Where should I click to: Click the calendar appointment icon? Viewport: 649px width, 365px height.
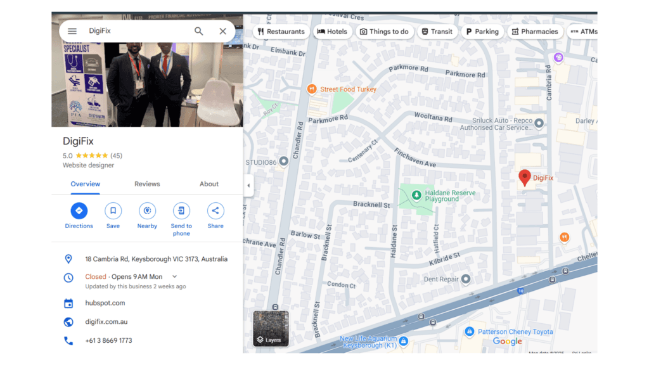pos(68,304)
